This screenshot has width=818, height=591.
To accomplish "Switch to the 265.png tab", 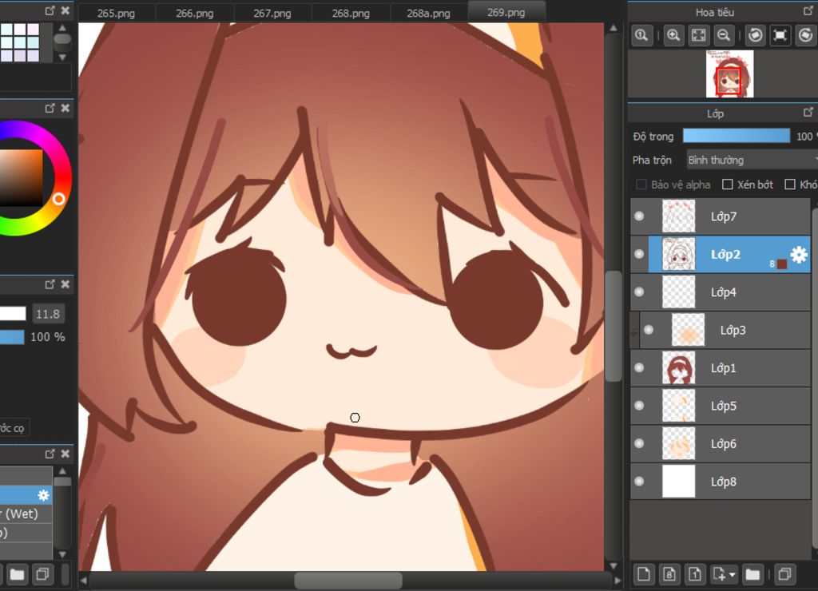I will click(116, 13).
